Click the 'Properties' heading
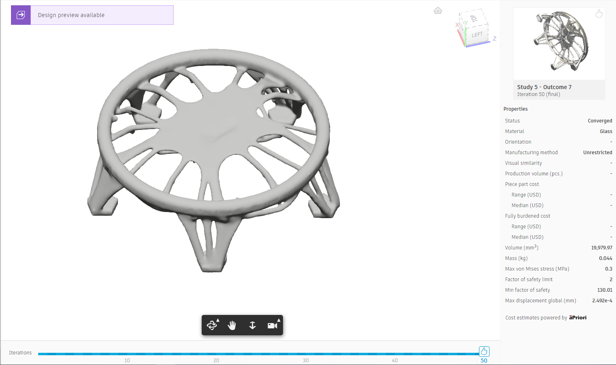The width and height of the screenshot is (616, 365). [x=516, y=109]
